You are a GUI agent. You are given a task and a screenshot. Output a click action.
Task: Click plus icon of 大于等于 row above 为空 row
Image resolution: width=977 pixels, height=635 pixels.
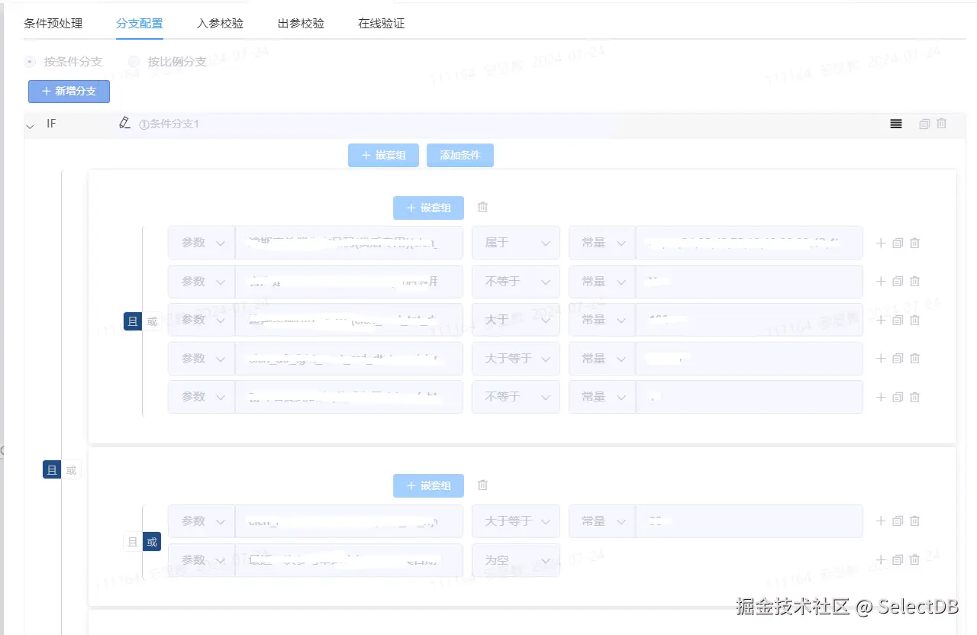(x=881, y=521)
